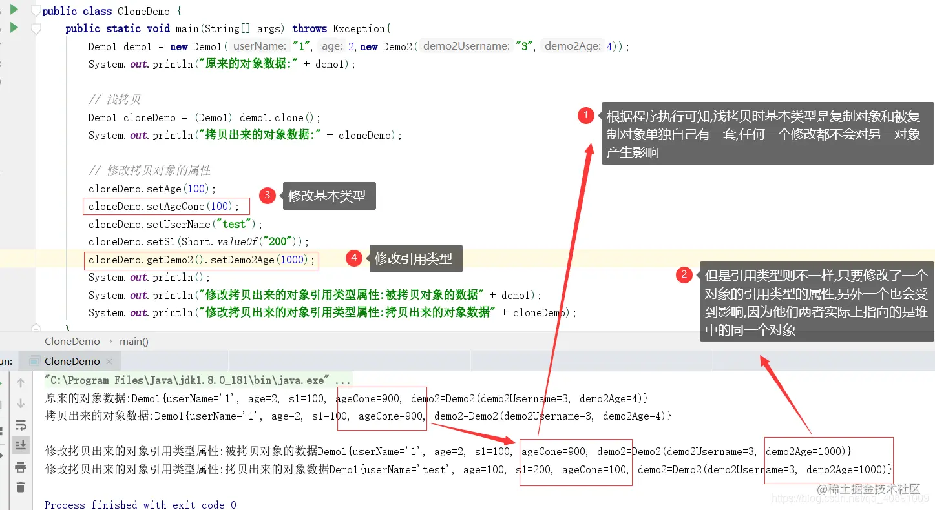Click the red badge numbered 1 annotation
The image size is (935, 510).
click(x=586, y=115)
